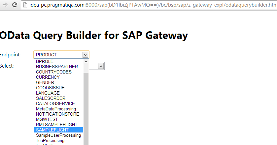Choose CURRENCY from the endpoint list

(58, 77)
